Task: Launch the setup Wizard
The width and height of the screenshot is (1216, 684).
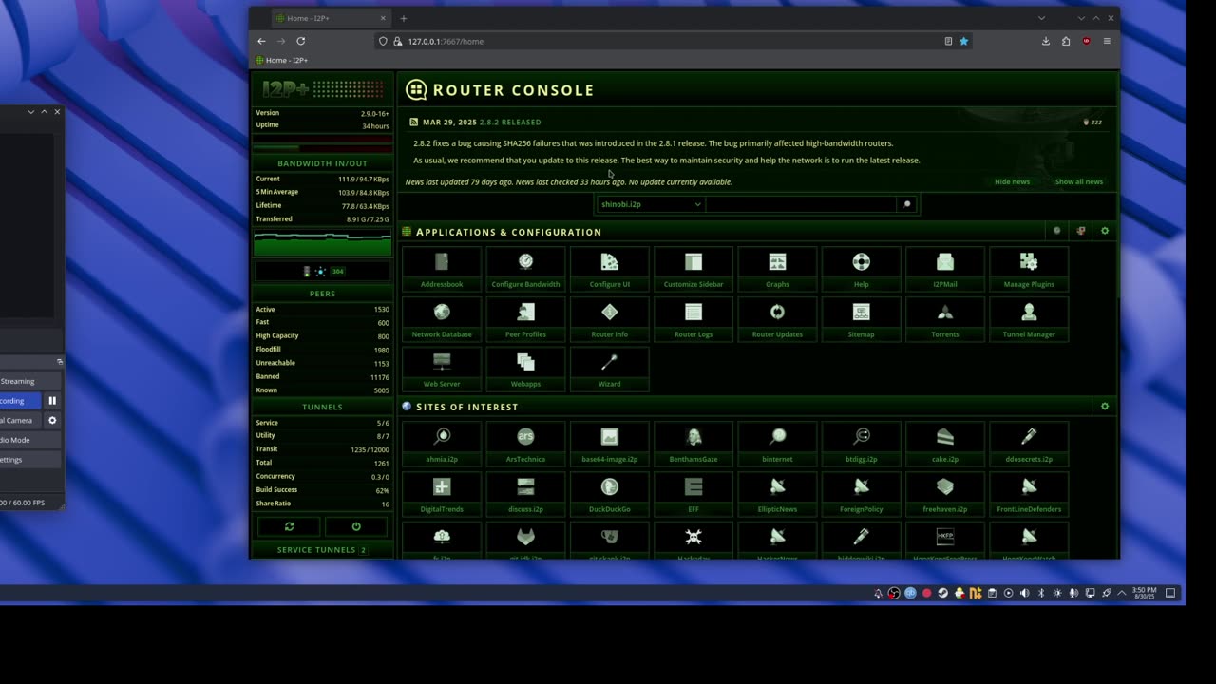Action: point(609,369)
